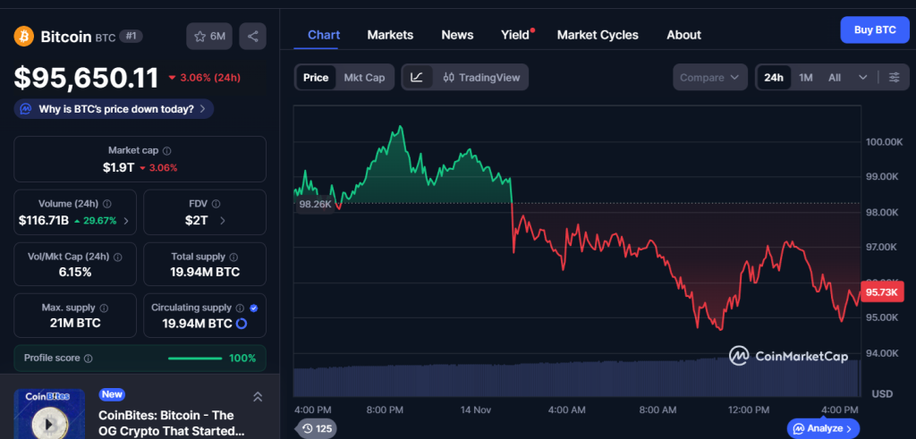Open the Compare dropdown

[710, 78]
